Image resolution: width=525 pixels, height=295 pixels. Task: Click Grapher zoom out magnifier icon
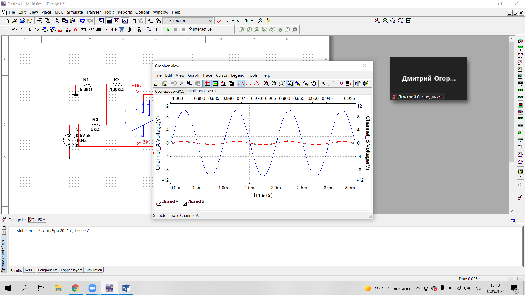pyautogui.click(x=274, y=84)
